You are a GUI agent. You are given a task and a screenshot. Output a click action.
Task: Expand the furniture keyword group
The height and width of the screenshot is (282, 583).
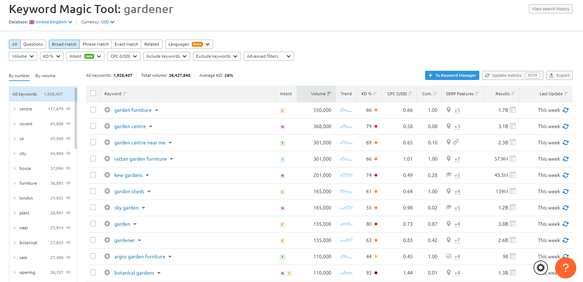(x=15, y=183)
